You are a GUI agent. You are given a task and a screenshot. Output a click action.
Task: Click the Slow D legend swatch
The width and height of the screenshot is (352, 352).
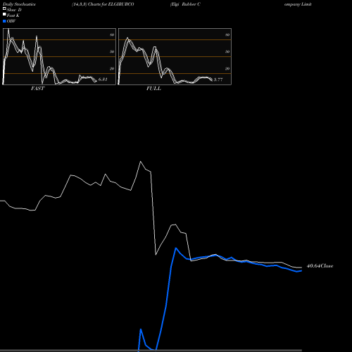pyautogui.click(x=4, y=9)
